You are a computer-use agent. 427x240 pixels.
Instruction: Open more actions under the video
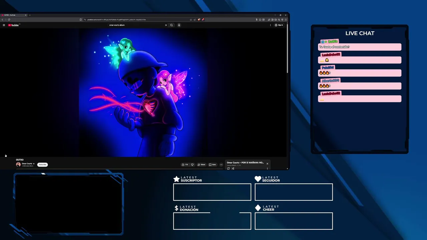coord(221,165)
